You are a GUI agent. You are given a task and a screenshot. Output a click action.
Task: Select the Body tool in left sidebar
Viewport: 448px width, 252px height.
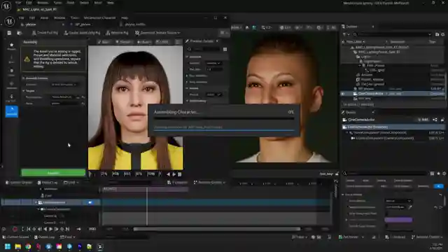tap(11, 59)
